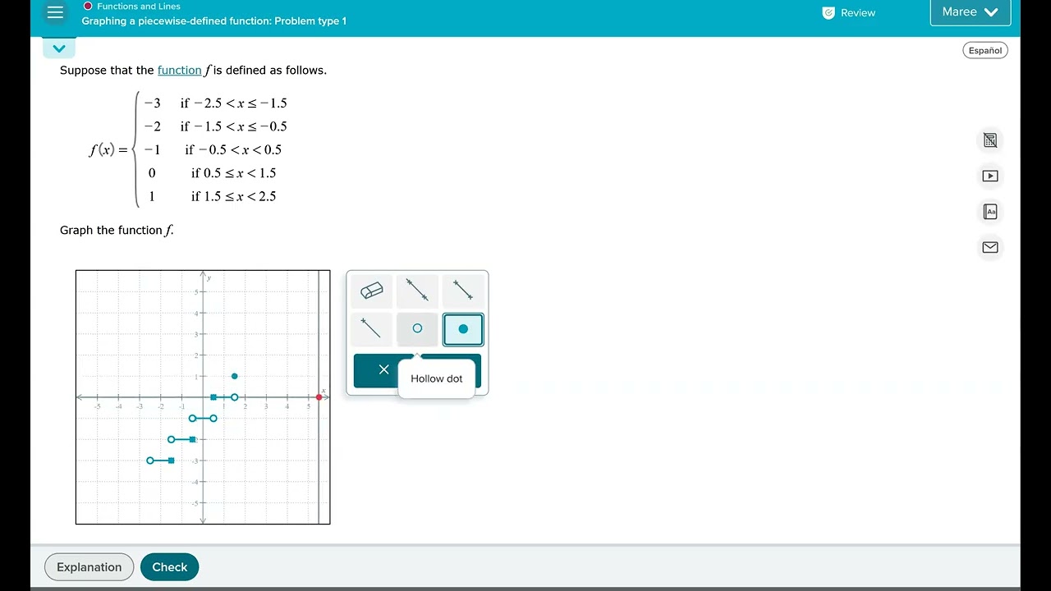Click the 'Review' label in header
The width and height of the screenshot is (1051, 591).
pyautogui.click(x=858, y=13)
